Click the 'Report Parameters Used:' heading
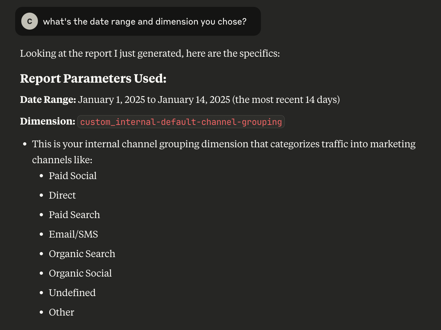This screenshot has height=330, width=441. pyautogui.click(x=93, y=78)
